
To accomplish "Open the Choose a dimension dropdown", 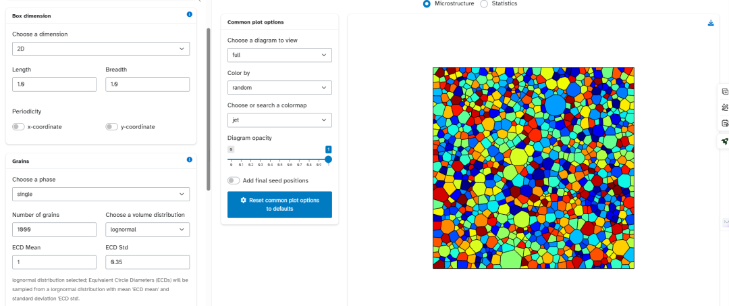I will pyautogui.click(x=101, y=49).
